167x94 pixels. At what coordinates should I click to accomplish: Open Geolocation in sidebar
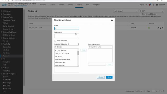pos(7,47)
